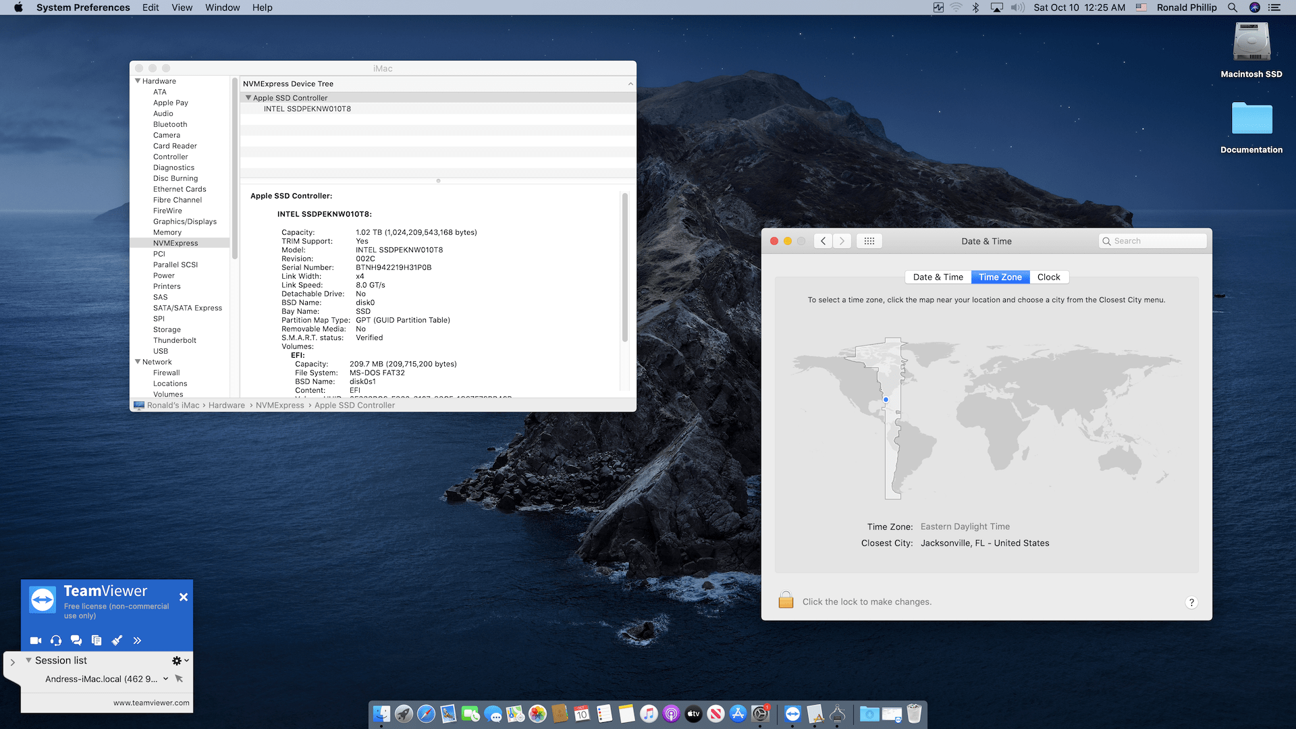
Task: Collapse the Session list triangle
Action: pyautogui.click(x=28, y=660)
